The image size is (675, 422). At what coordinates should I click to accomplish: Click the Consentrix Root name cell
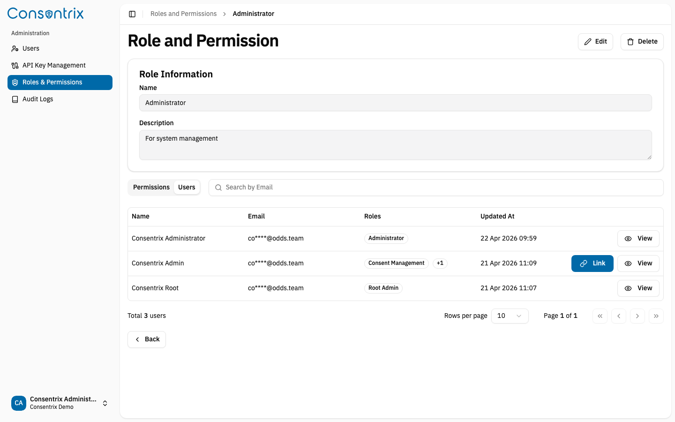155,288
